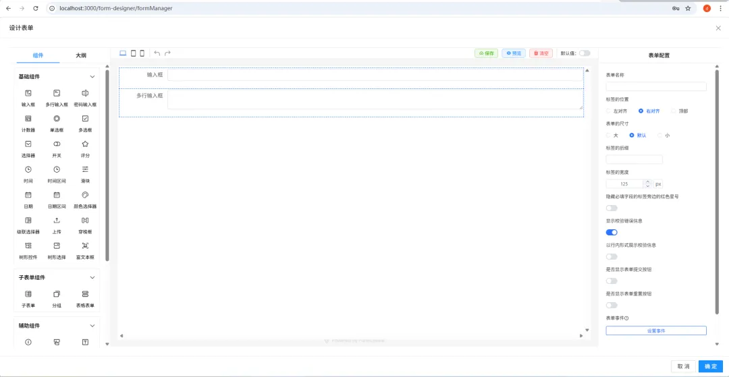This screenshot has height=377, width=729.
Task: Decrease 标签的宽度 stepper down arrow
Action: click(647, 186)
